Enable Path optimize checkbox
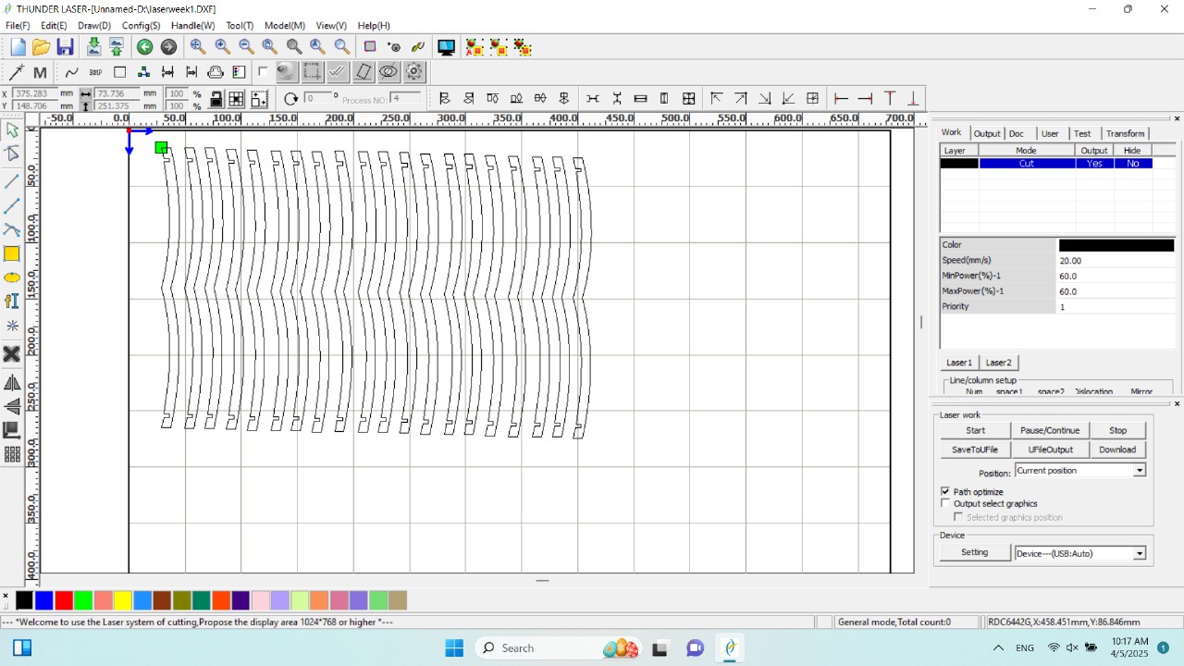The width and height of the screenshot is (1184, 666). click(x=945, y=491)
